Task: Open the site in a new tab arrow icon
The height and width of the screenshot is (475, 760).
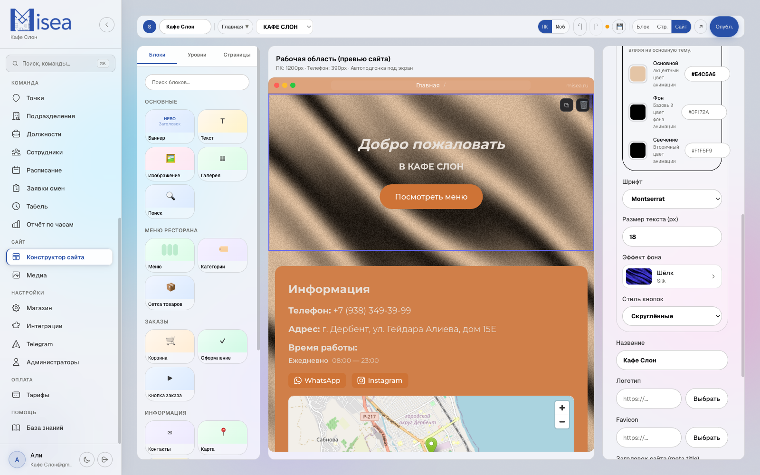Action: 701,27
